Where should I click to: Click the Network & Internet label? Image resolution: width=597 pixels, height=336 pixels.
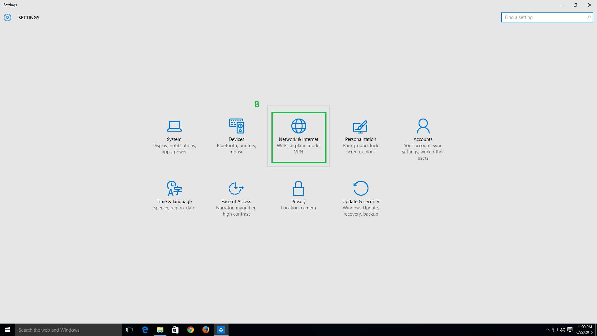point(298,139)
